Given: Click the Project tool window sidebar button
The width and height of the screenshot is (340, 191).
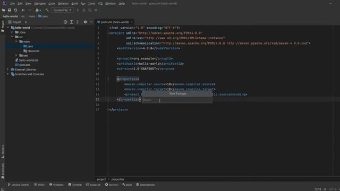Looking at the screenshot, I should pyautogui.click(x=3, y=26).
